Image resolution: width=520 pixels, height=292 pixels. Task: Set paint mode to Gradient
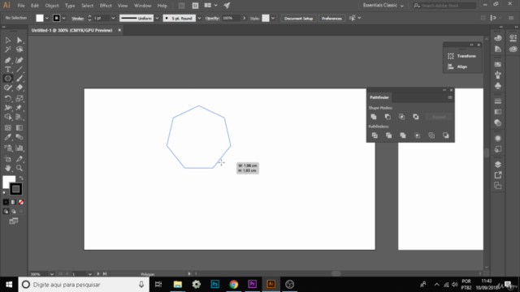click(x=14, y=202)
